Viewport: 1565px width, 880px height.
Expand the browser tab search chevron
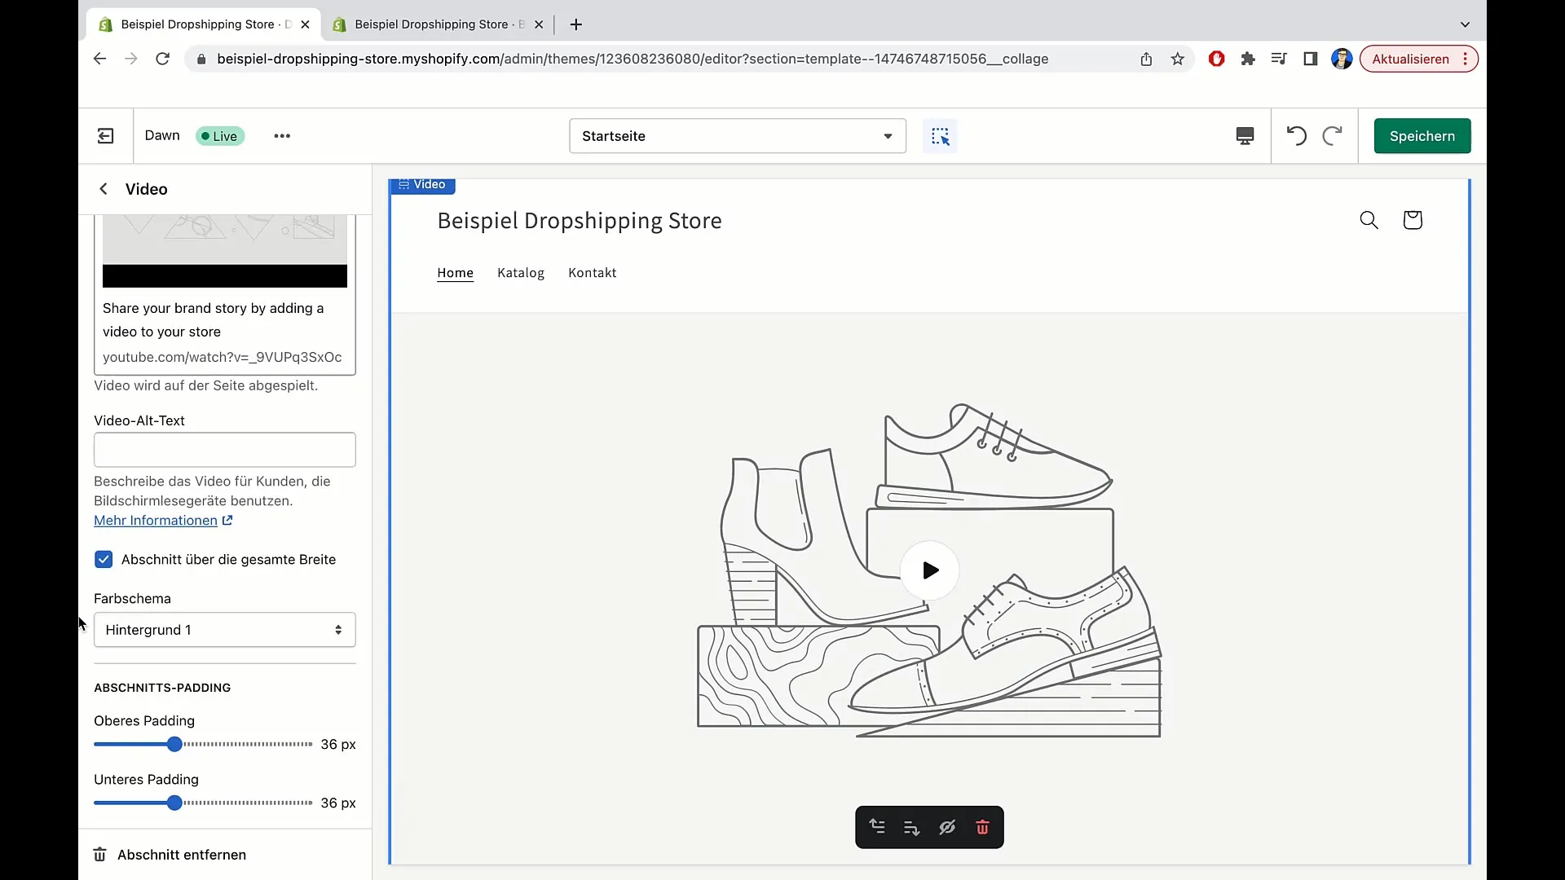click(1465, 24)
